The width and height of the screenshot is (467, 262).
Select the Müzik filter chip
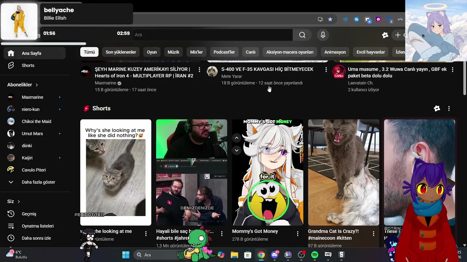point(173,52)
